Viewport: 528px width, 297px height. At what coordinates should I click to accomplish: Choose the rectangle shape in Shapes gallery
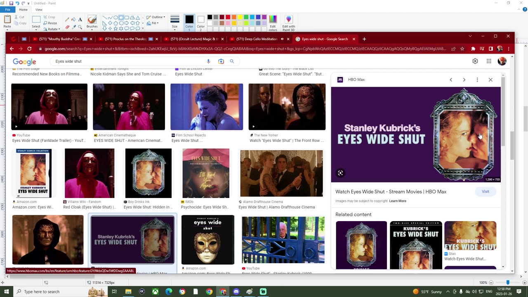121,18
